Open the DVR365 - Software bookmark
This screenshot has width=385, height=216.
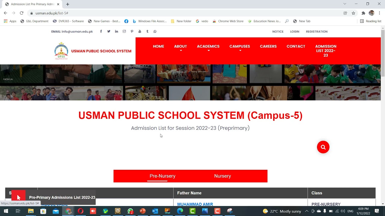(68, 21)
